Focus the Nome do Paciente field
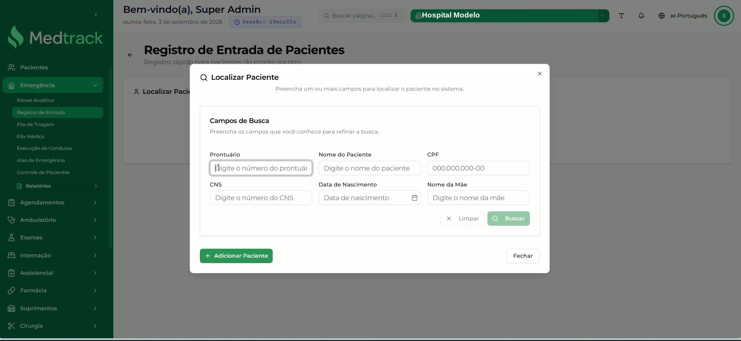Image resolution: width=741 pixels, height=341 pixels. pyautogui.click(x=370, y=168)
